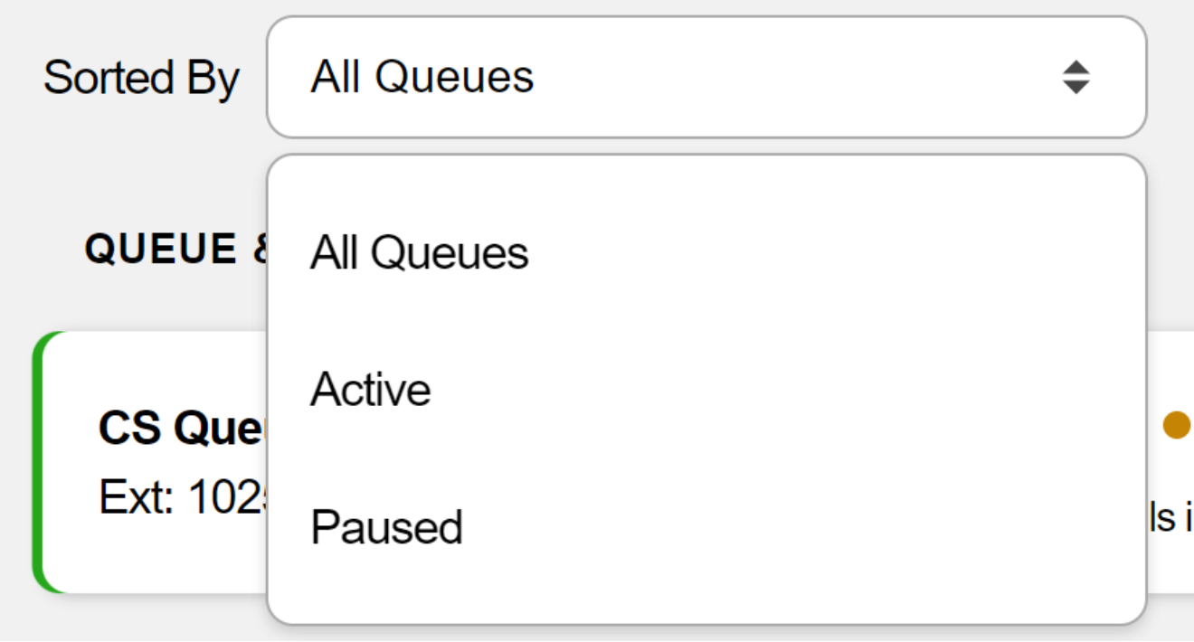Pick the 'Paused' option from the list

pos(386,527)
